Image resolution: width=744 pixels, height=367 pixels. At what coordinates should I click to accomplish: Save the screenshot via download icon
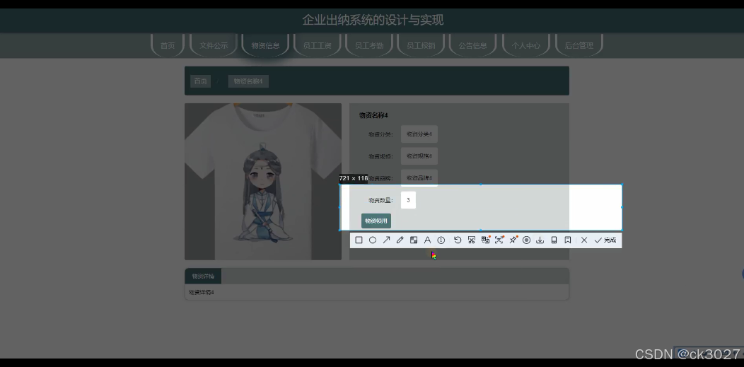[540, 240]
